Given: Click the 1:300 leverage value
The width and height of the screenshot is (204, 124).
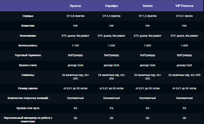Looking at the screenshot, I should [x=147, y=45].
